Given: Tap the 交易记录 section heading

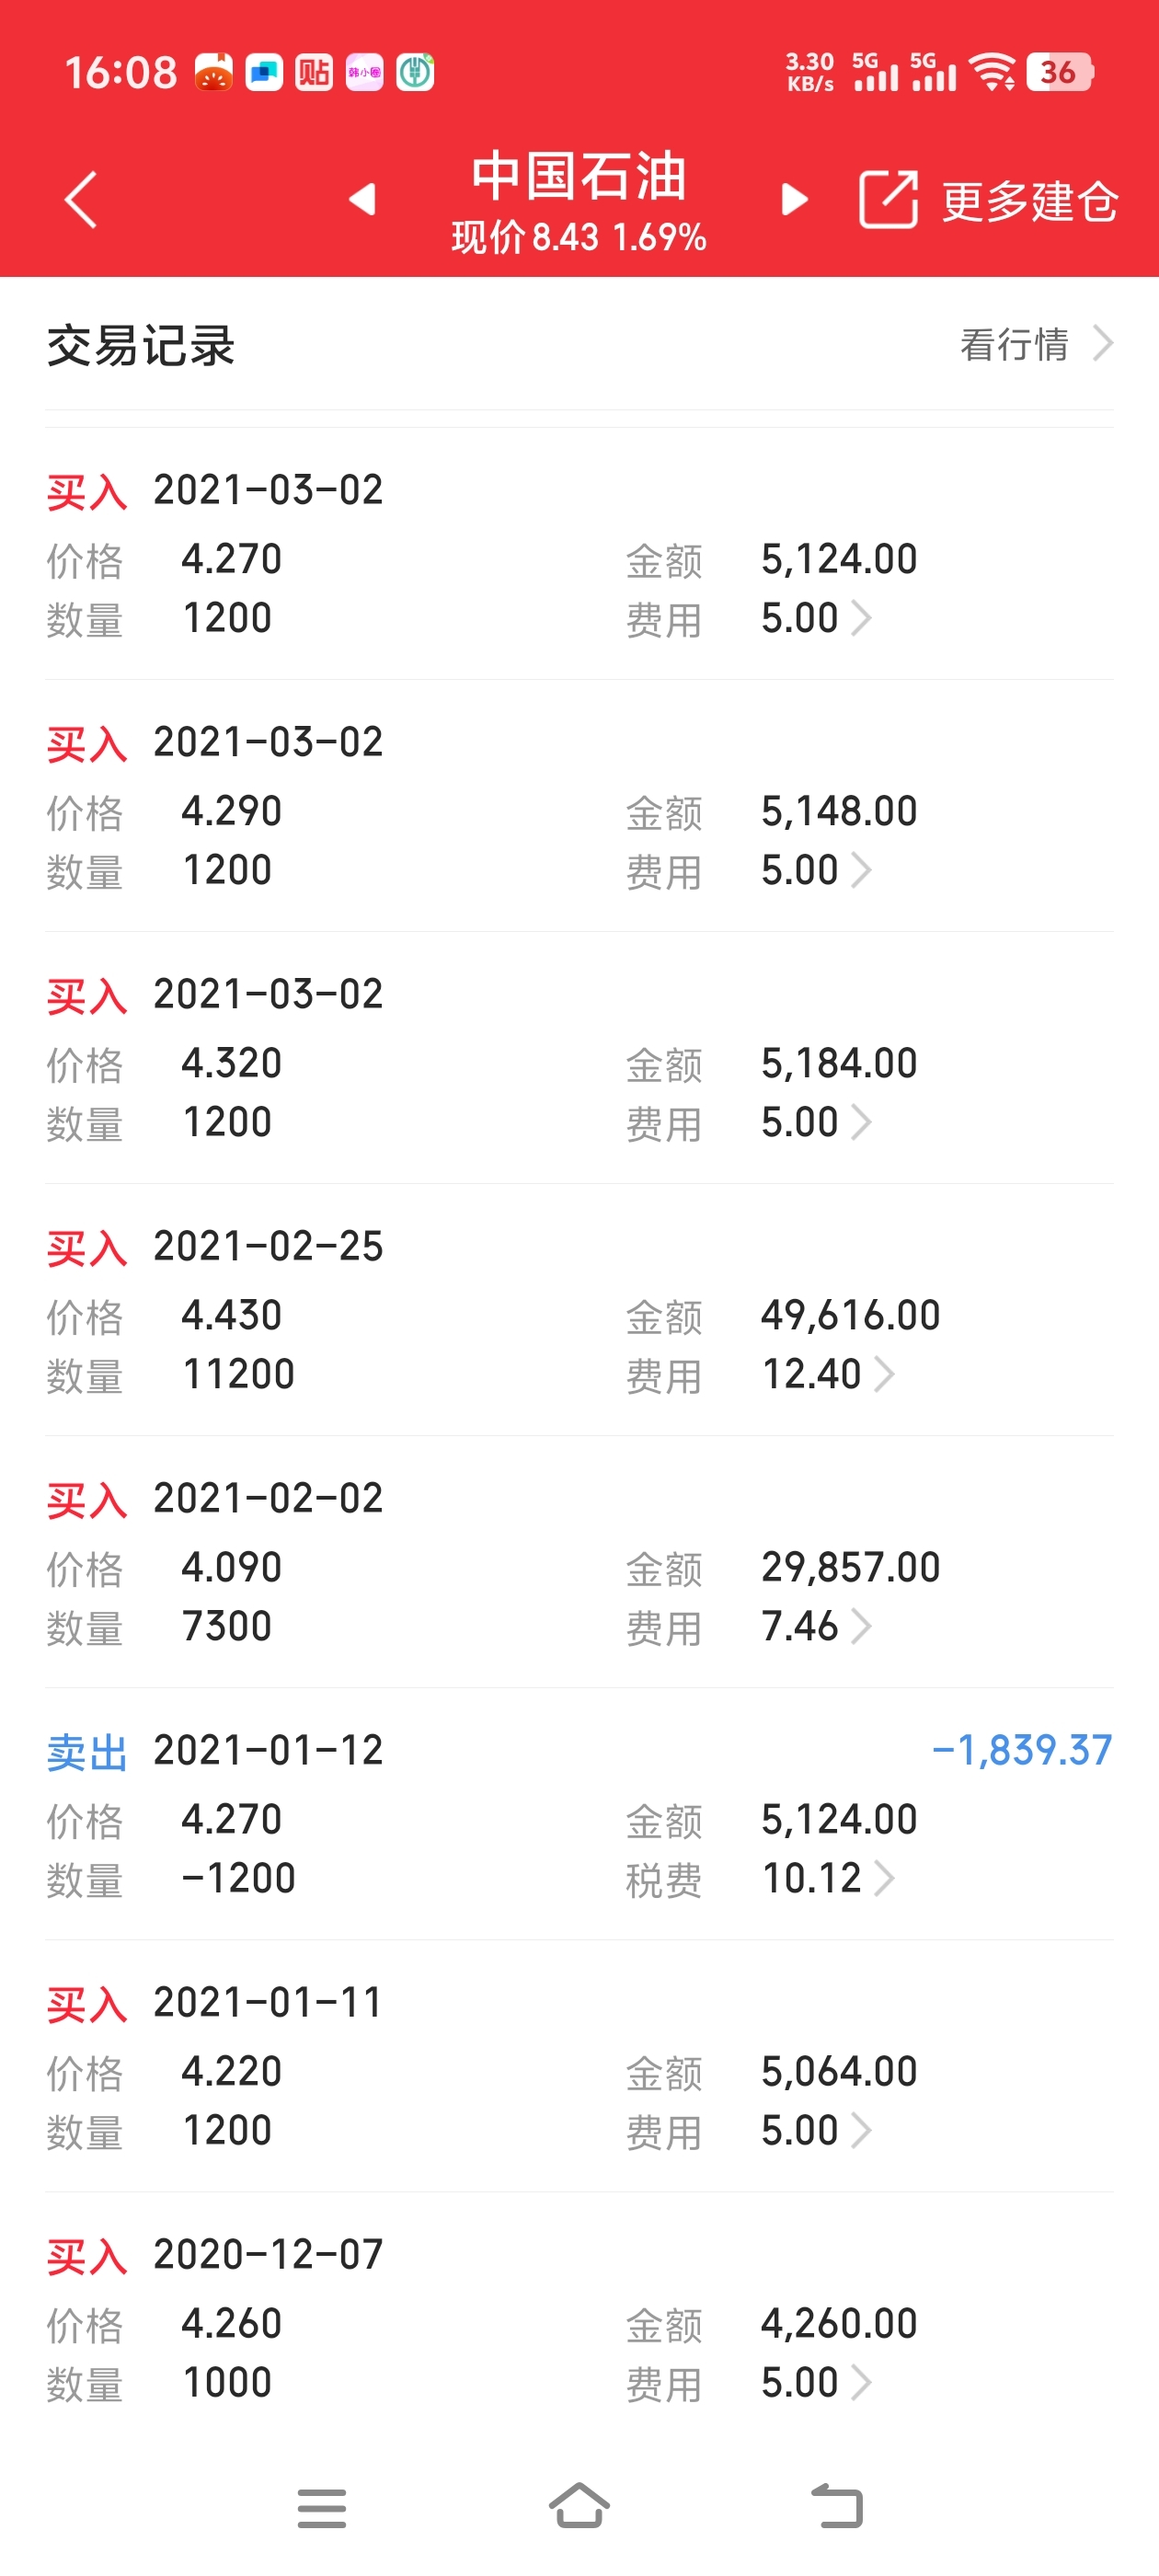Looking at the screenshot, I should pos(141,346).
